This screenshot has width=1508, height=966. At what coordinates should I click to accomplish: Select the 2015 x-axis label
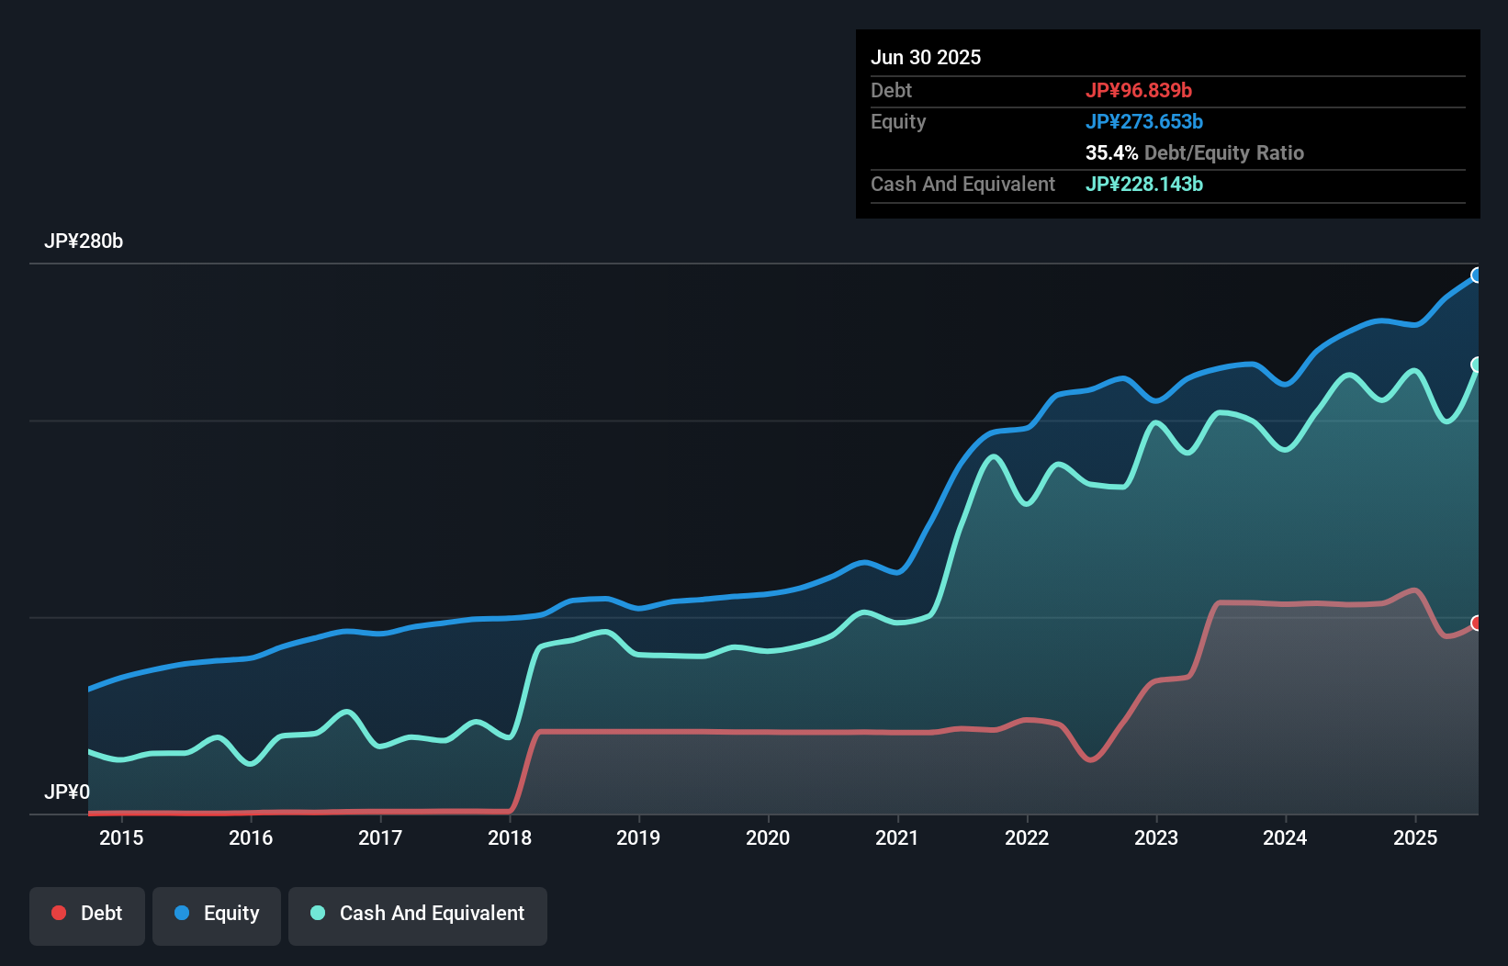[121, 837]
